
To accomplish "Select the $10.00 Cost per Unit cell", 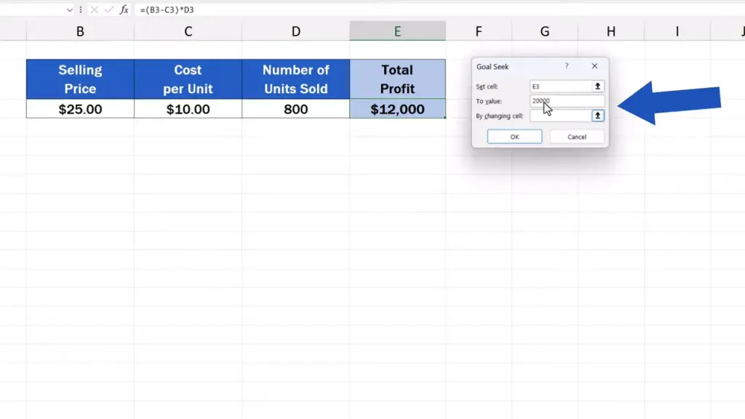I will 188,109.
